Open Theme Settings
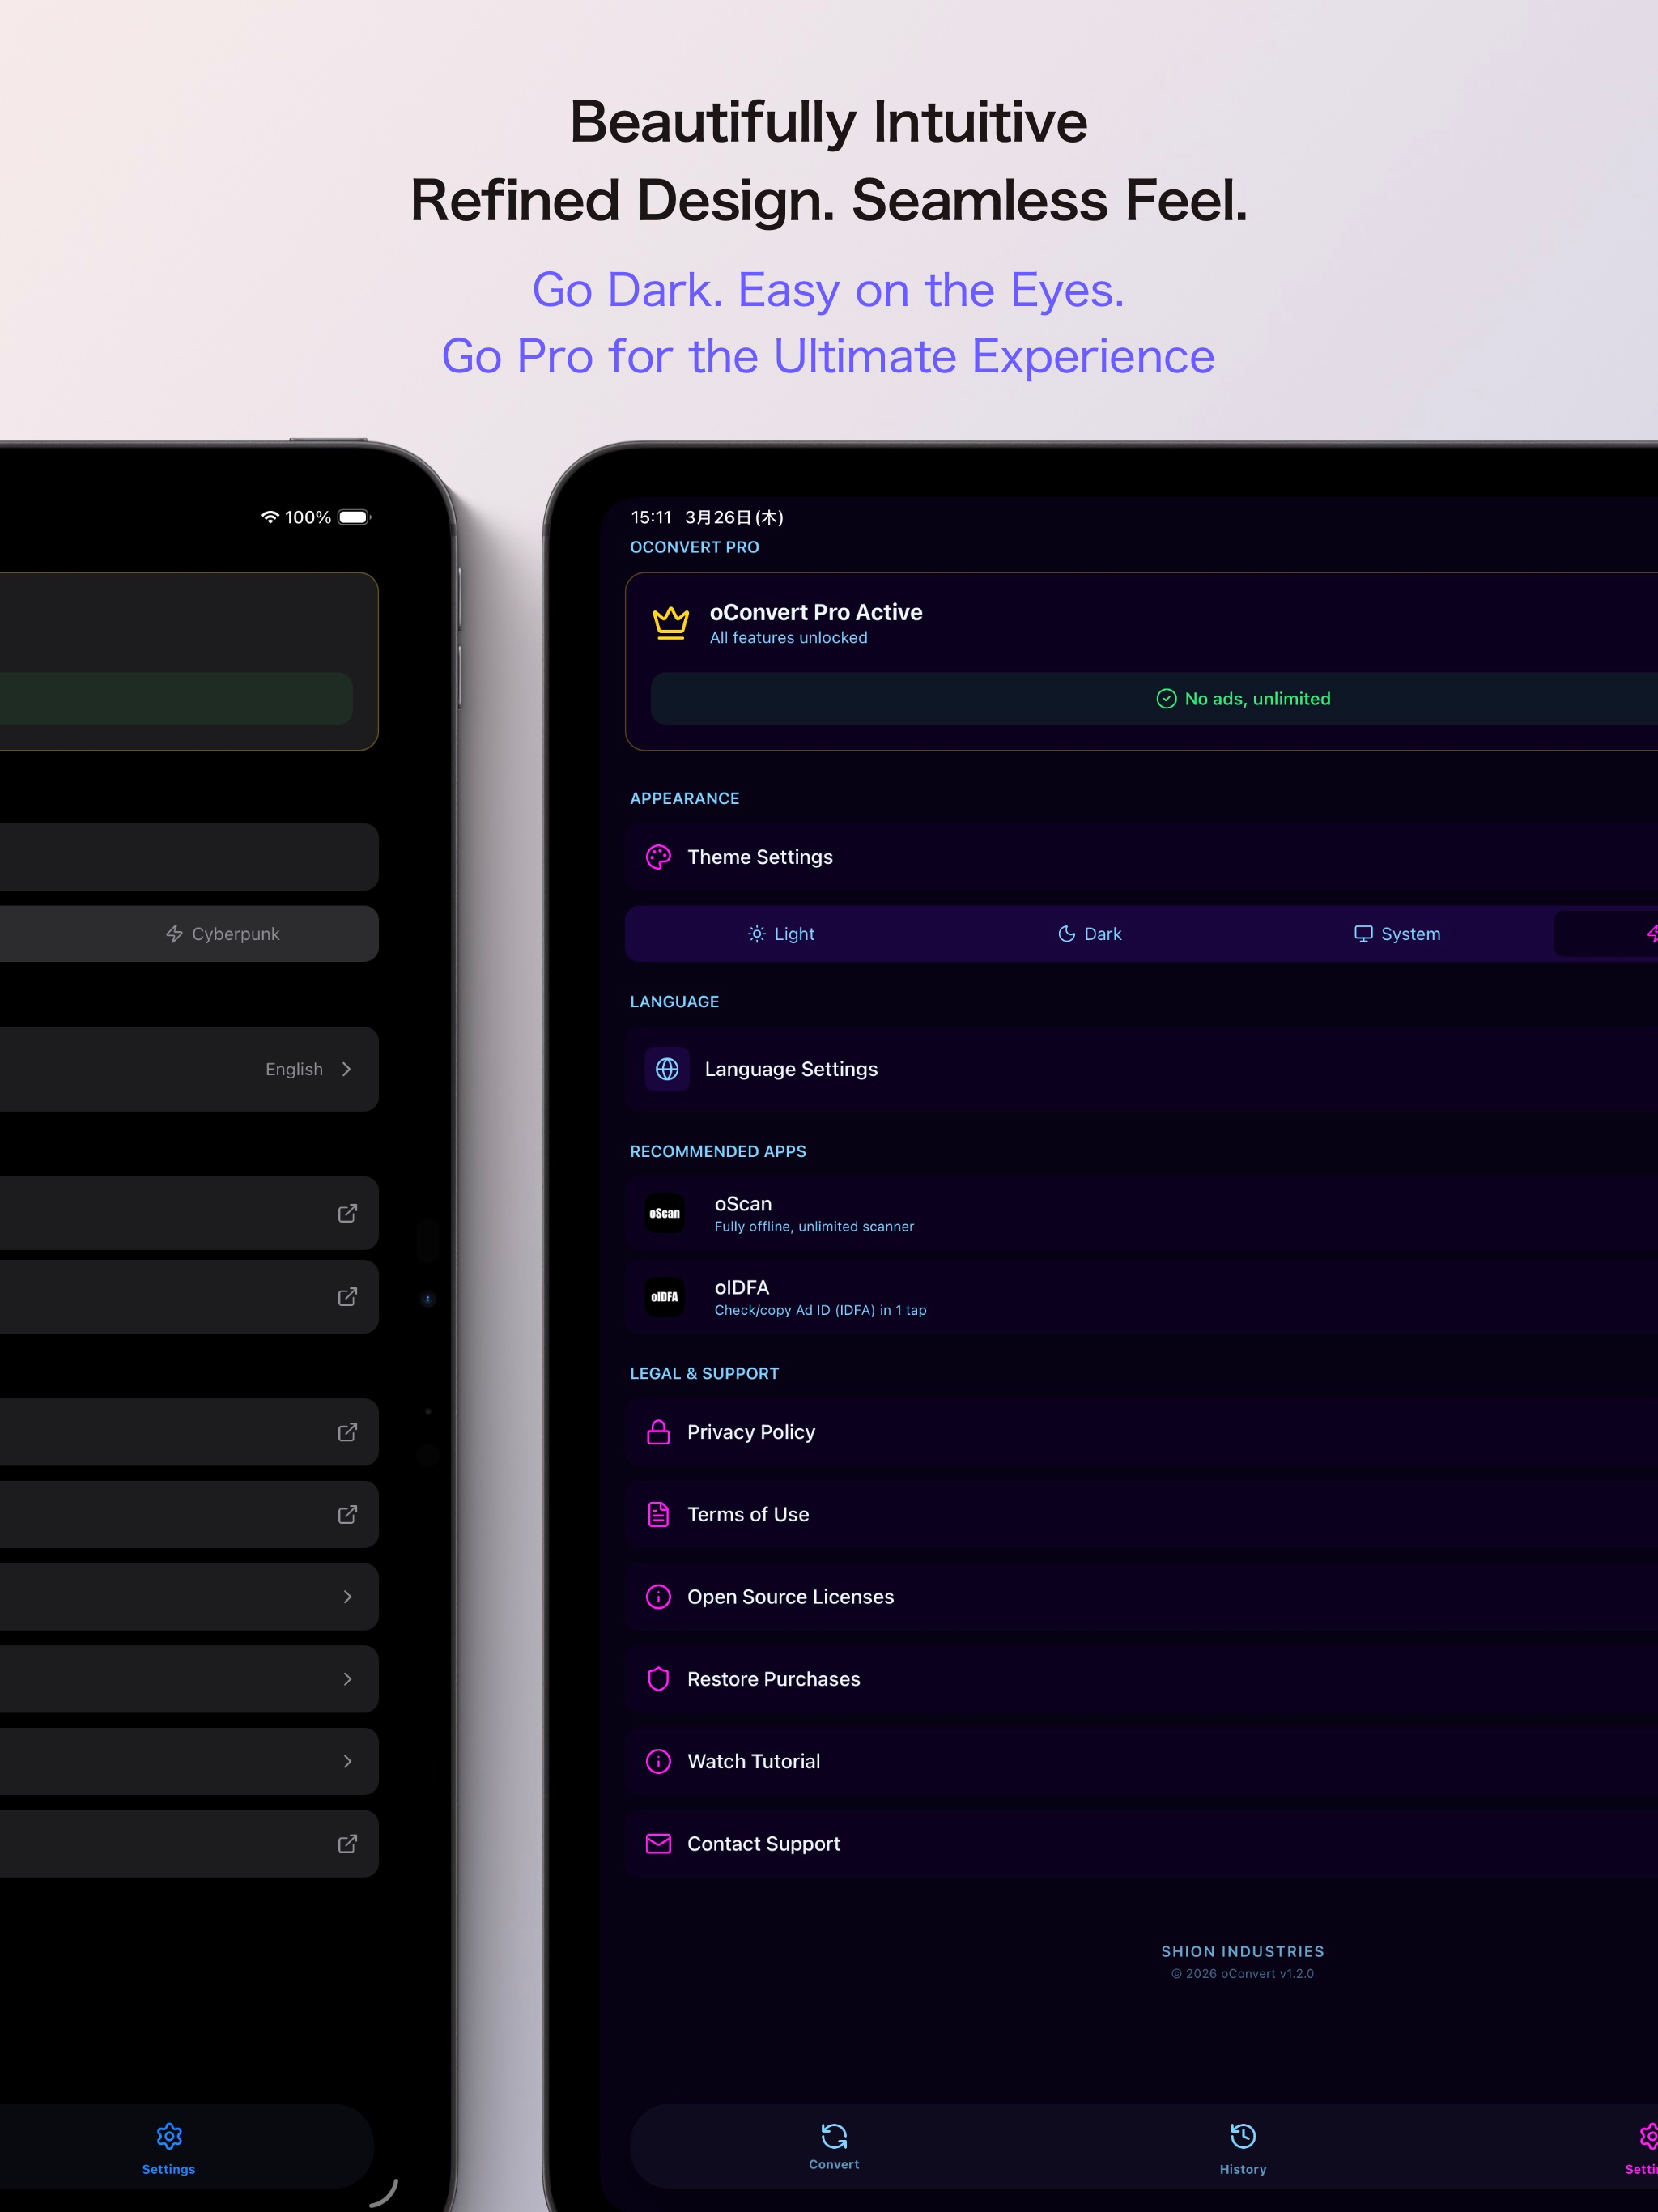This screenshot has height=2212, width=1658. pos(1141,857)
